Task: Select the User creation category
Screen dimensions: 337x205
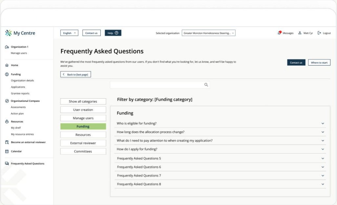Action: (83, 110)
